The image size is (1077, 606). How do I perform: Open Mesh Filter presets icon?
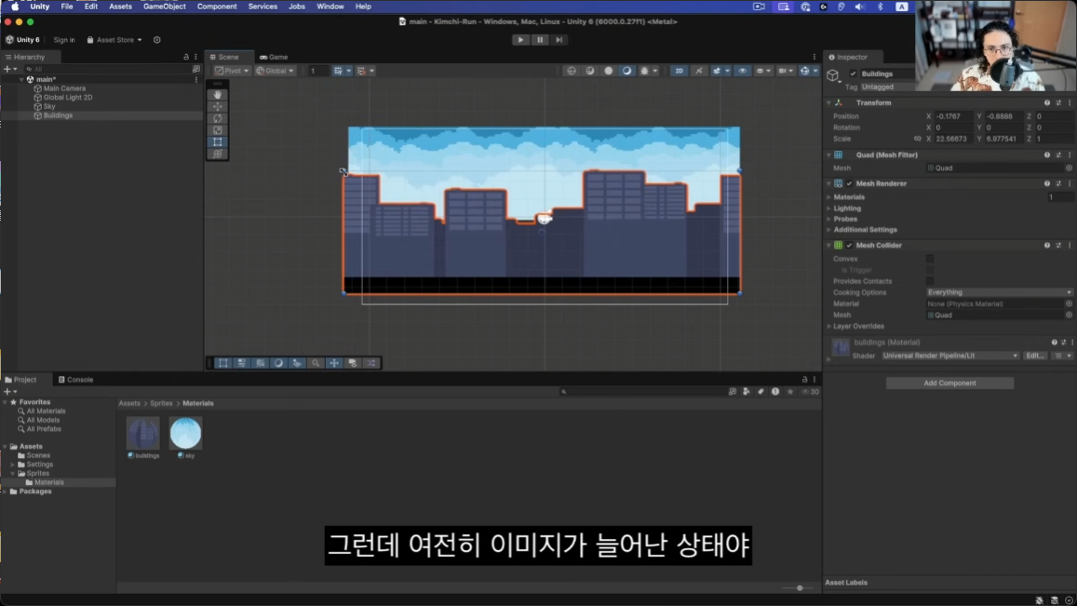click(x=1058, y=155)
